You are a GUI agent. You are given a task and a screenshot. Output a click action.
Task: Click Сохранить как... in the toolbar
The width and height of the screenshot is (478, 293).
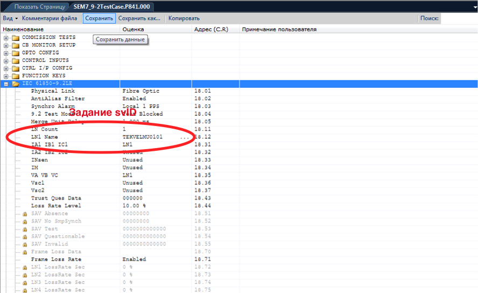[139, 18]
